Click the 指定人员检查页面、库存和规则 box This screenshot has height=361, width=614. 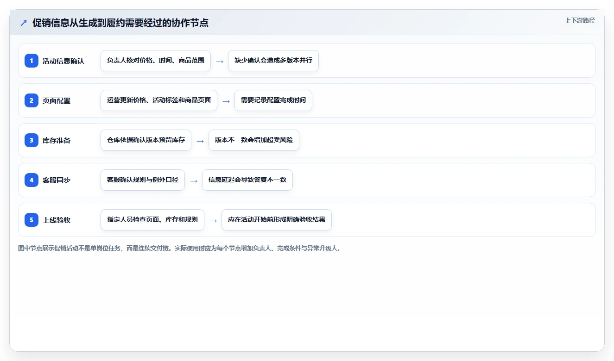click(152, 220)
